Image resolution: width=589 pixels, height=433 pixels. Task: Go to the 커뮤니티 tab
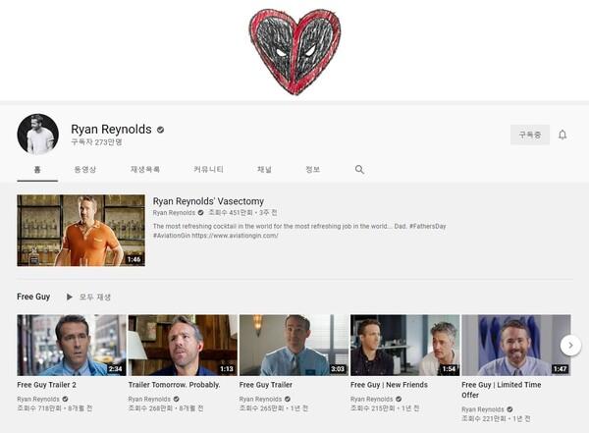click(x=208, y=170)
